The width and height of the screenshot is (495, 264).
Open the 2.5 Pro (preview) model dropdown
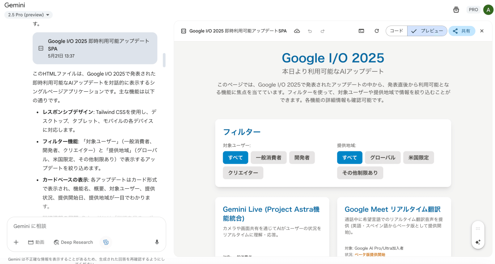(28, 15)
